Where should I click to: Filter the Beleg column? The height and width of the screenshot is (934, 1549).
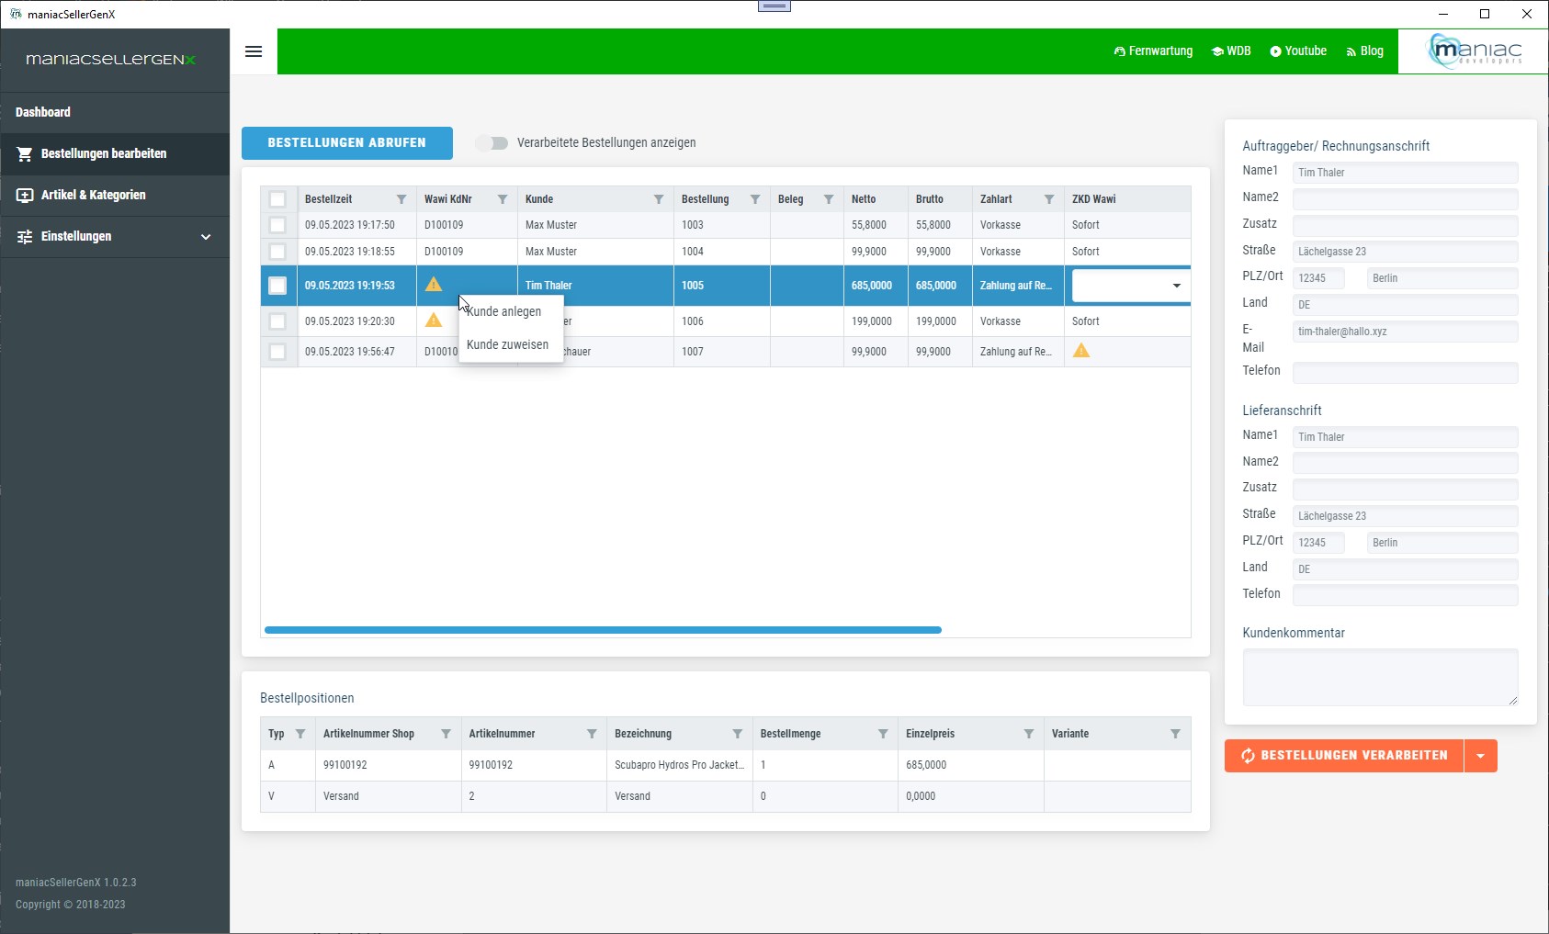[x=829, y=199]
